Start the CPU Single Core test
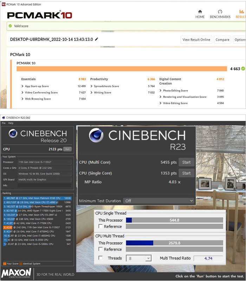The height and width of the screenshot is (282, 246). coord(187,173)
